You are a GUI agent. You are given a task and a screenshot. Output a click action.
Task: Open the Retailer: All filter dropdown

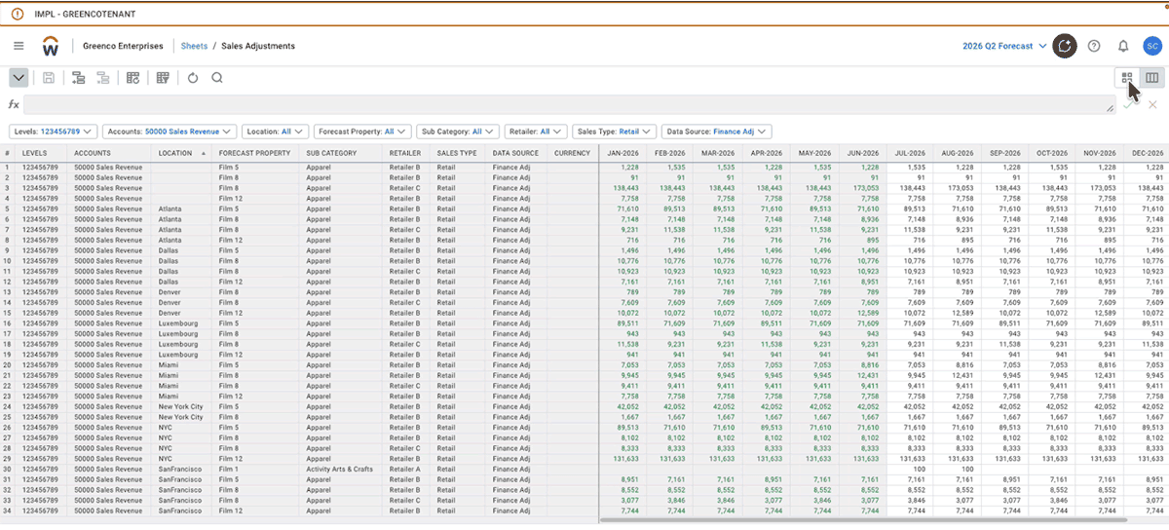click(x=537, y=131)
